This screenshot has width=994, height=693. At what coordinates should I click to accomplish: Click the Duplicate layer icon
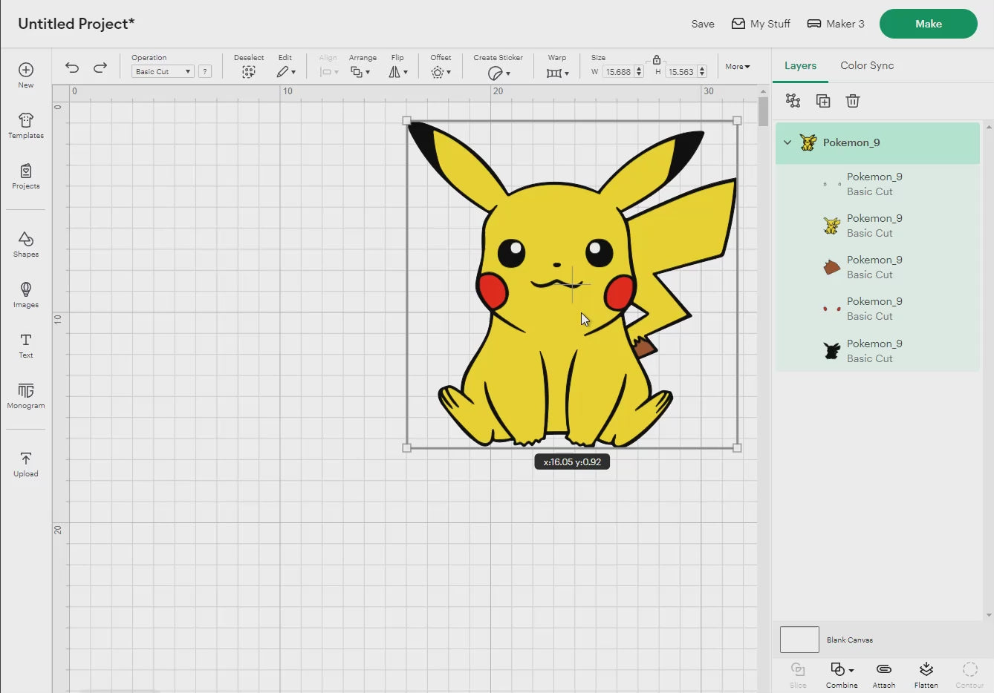[823, 101]
